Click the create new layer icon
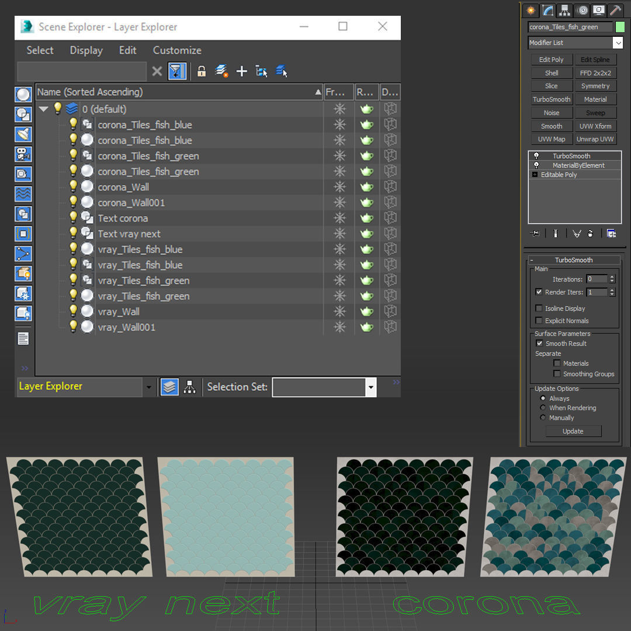Image resolution: width=631 pixels, height=631 pixels. pos(221,71)
